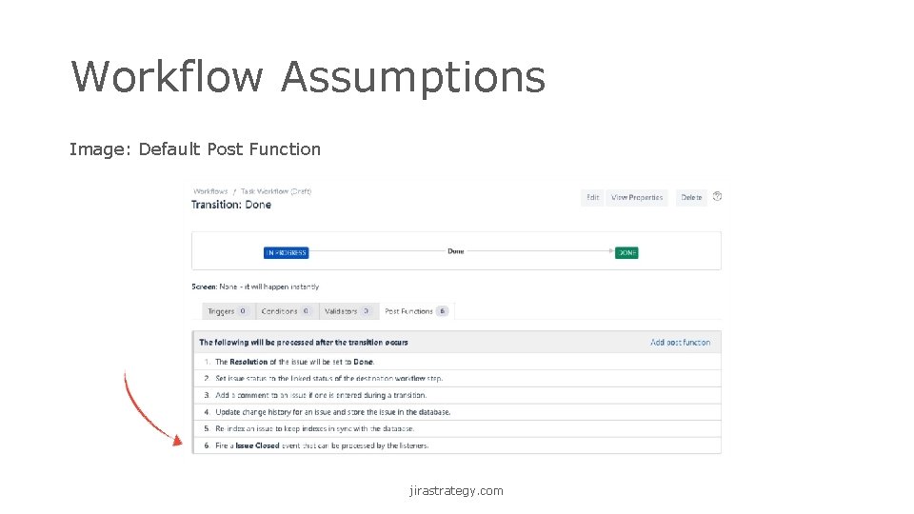Open the Triggers tab

point(227,311)
